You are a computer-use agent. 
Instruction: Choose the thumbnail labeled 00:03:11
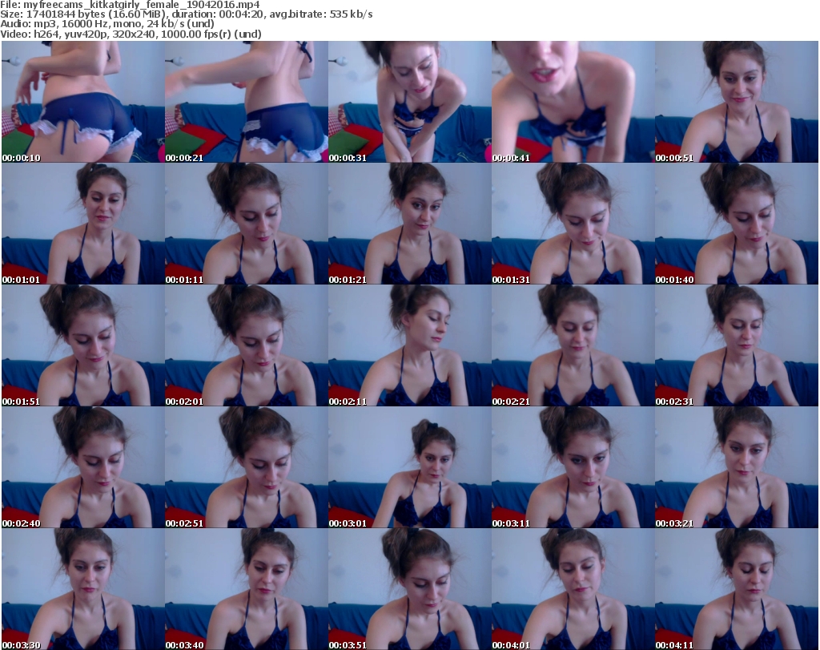point(573,467)
